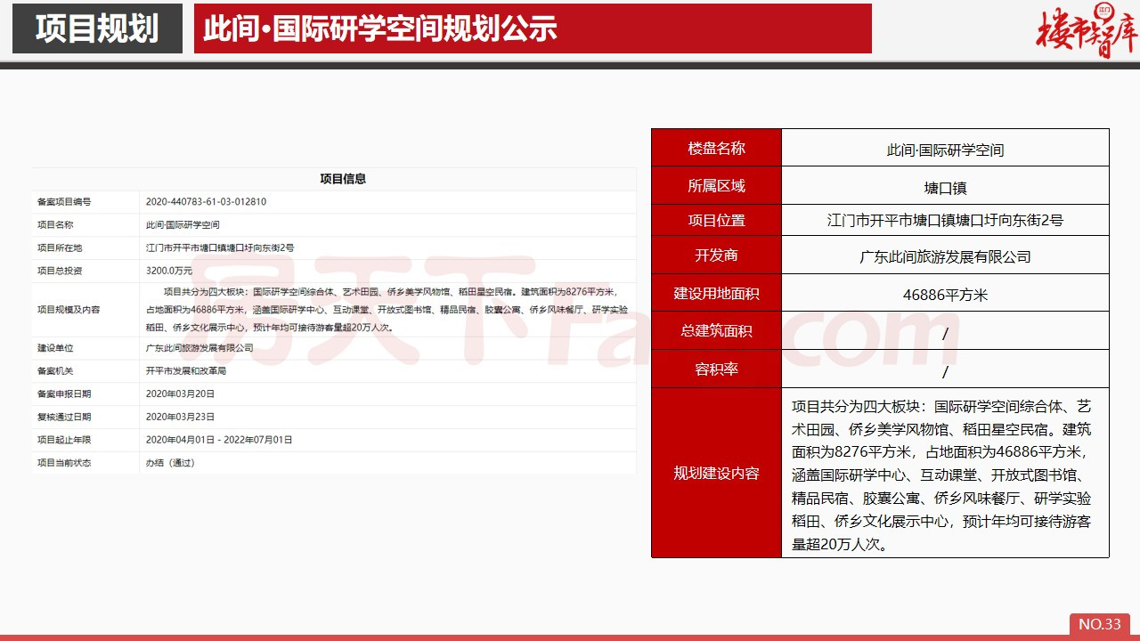Click the red 所属区域 cell

click(x=716, y=185)
